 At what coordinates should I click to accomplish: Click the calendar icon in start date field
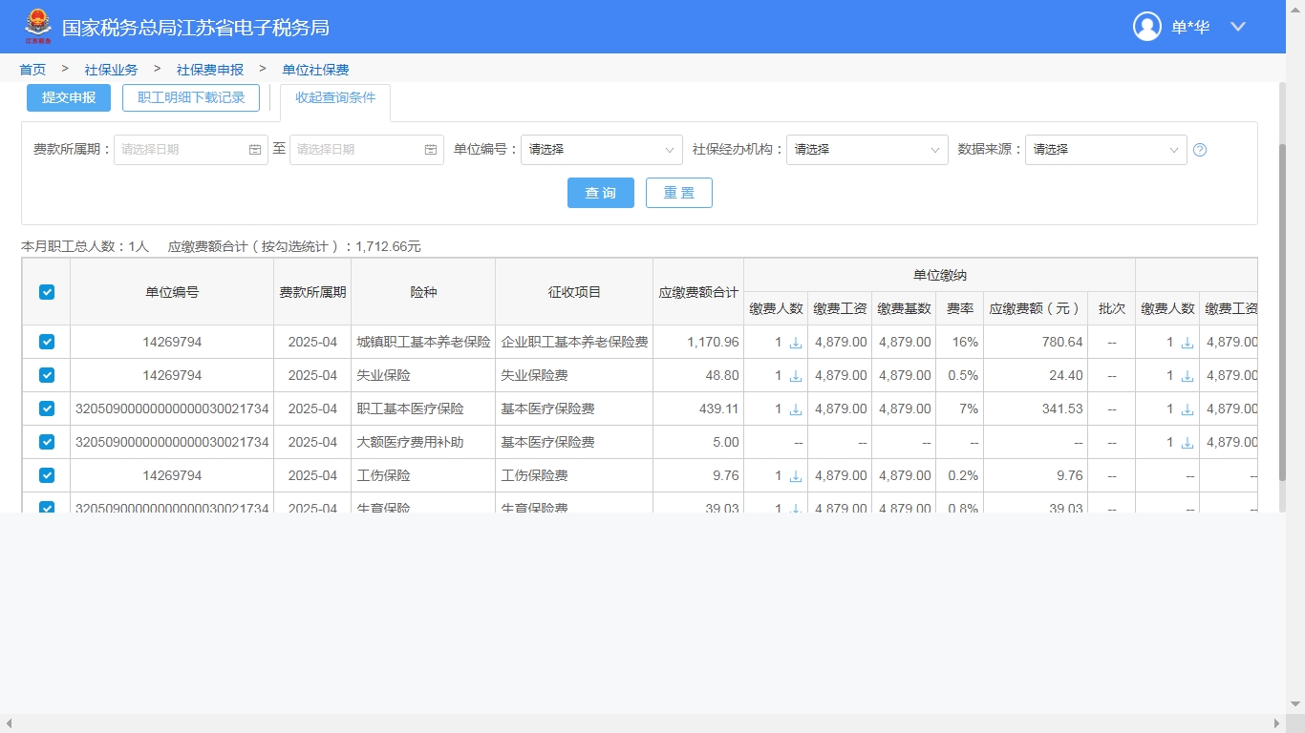255,150
